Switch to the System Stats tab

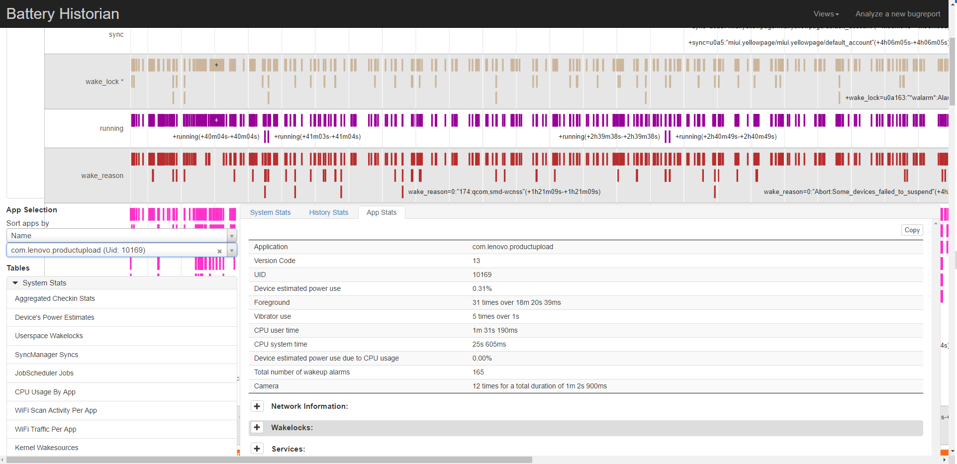(x=270, y=212)
